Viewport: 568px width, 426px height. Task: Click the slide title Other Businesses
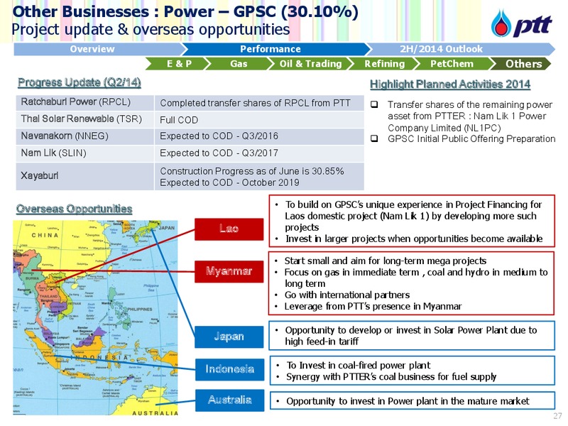tap(185, 11)
